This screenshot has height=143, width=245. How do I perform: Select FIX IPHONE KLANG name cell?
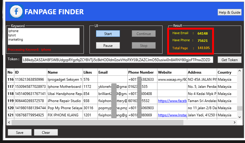pyautogui.click(x=65, y=115)
